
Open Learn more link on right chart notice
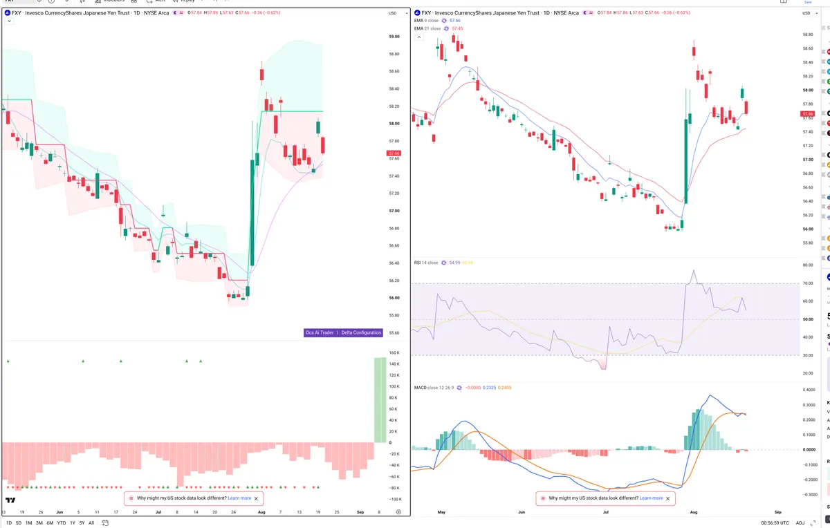click(x=651, y=498)
